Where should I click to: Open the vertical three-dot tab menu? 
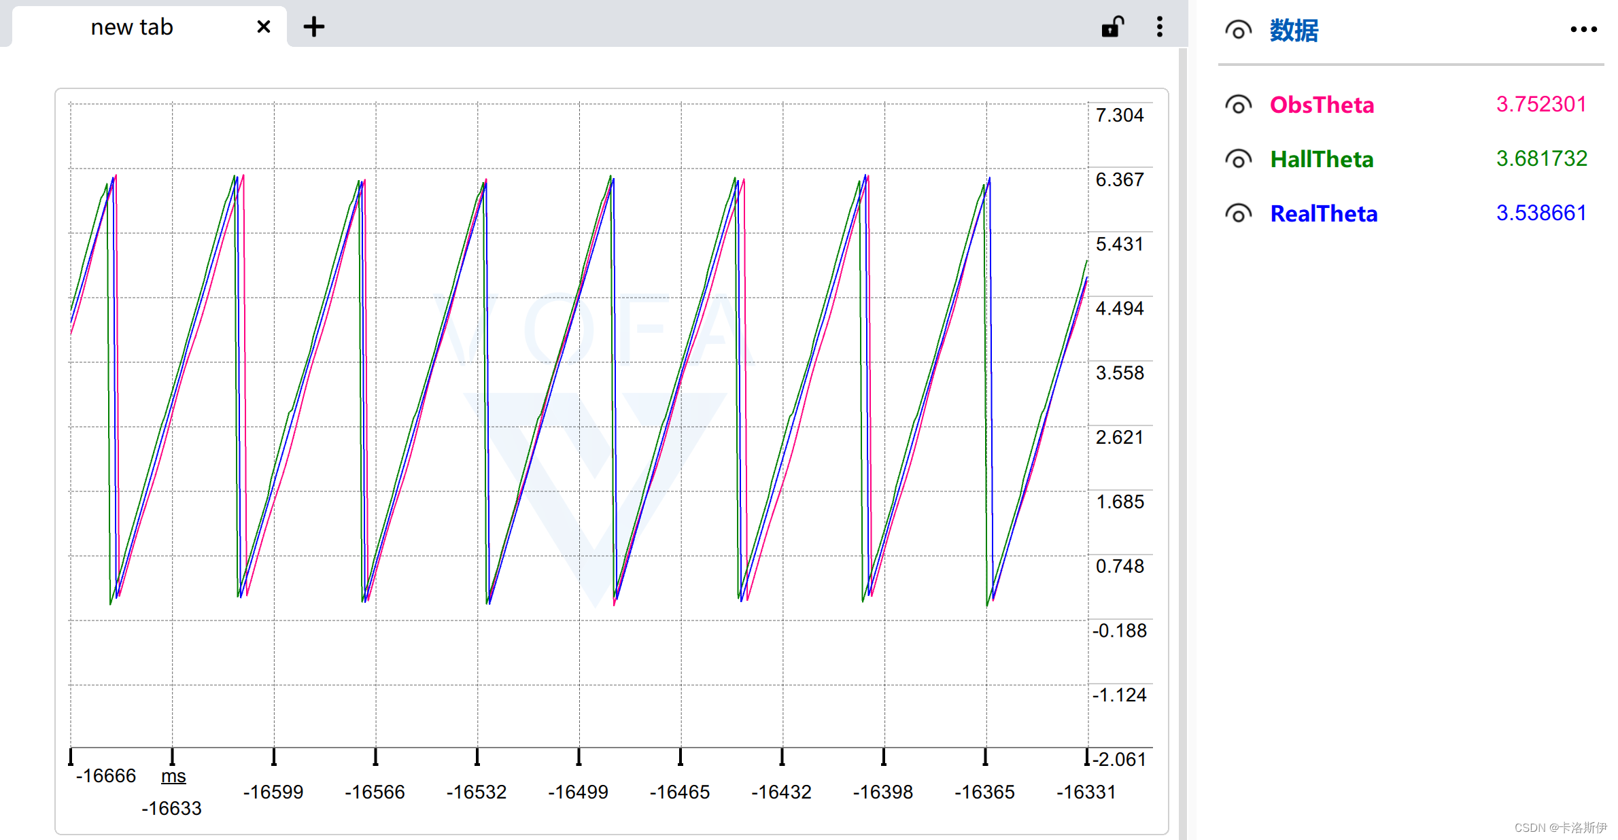click(x=1160, y=27)
